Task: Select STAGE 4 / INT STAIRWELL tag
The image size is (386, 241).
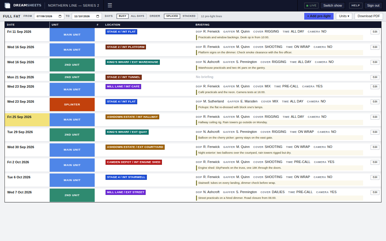Action: click(x=126, y=177)
